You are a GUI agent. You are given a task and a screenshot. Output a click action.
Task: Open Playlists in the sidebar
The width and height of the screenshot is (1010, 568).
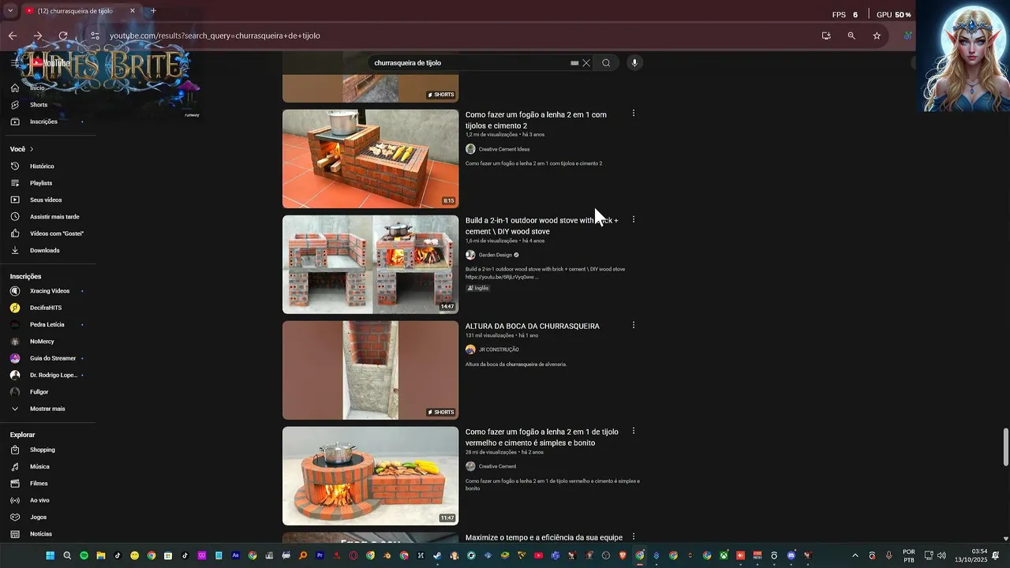(x=41, y=183)
